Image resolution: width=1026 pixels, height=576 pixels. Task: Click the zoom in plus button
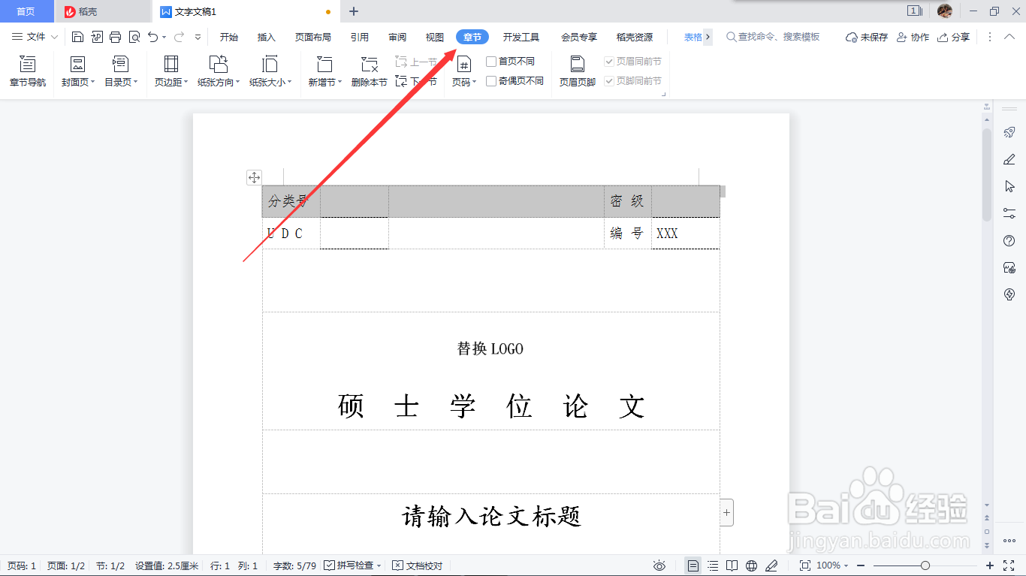point(990,565)
